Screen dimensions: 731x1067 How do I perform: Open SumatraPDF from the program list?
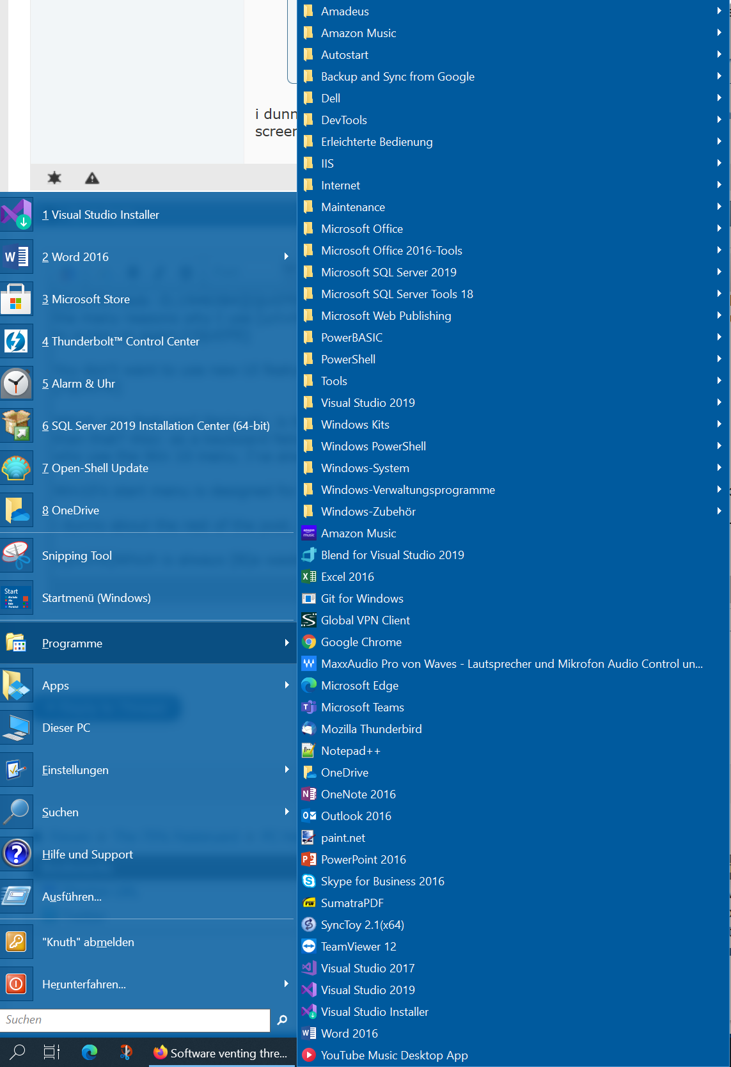pos(513,903)
